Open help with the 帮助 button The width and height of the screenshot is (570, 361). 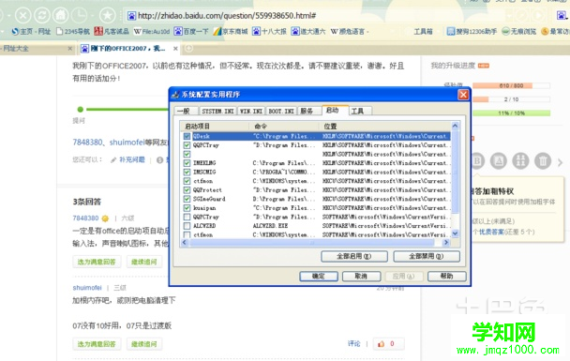[447, 277]
